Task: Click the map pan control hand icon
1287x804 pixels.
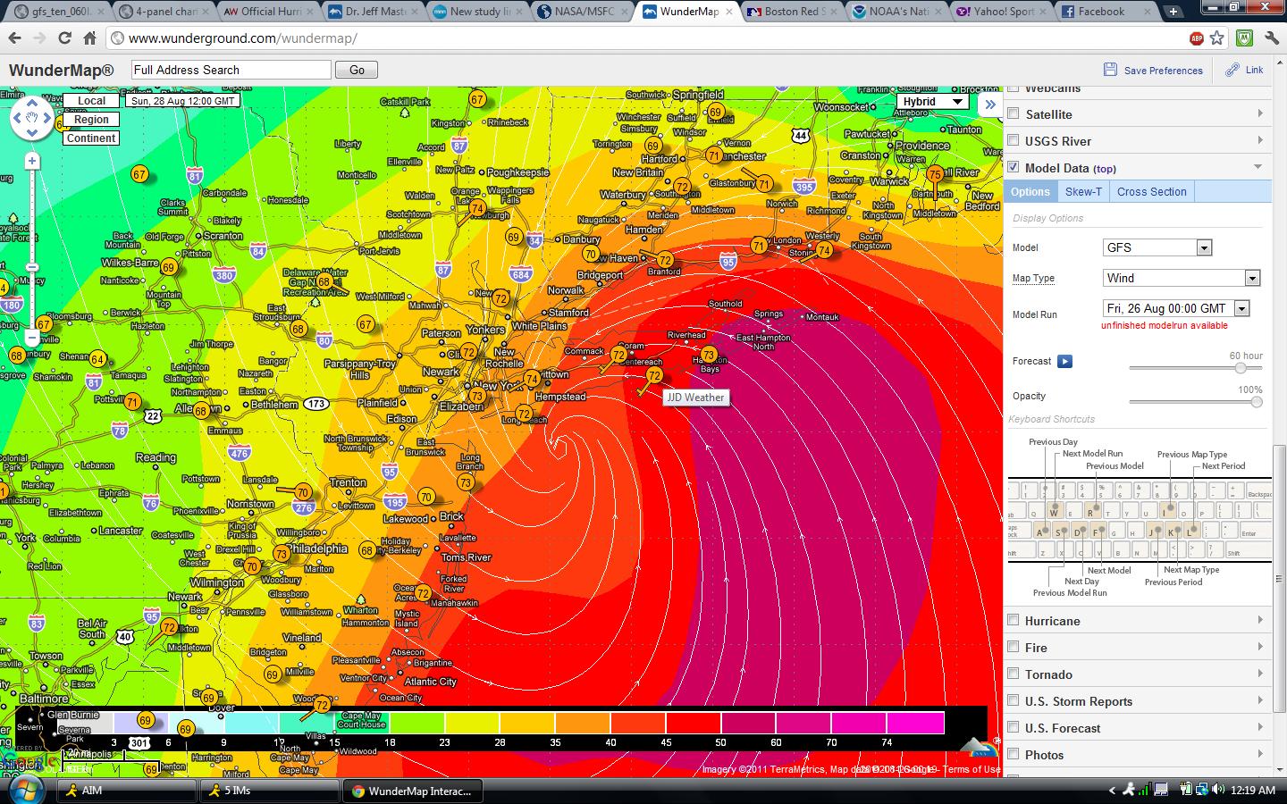Action: click(32, 118)
